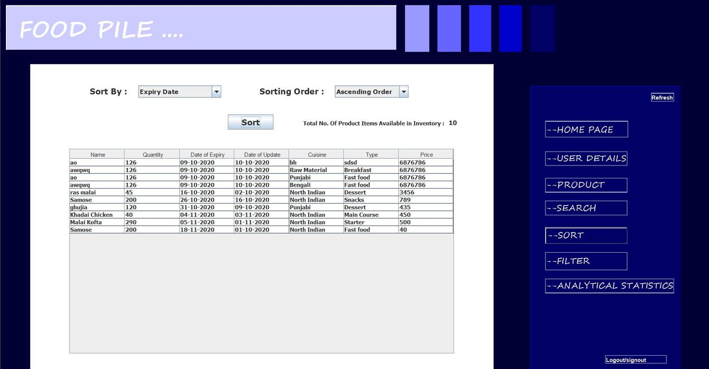Select the Malai Kofta cell
This screenshot has width=709, height=369.
point(97,222)
